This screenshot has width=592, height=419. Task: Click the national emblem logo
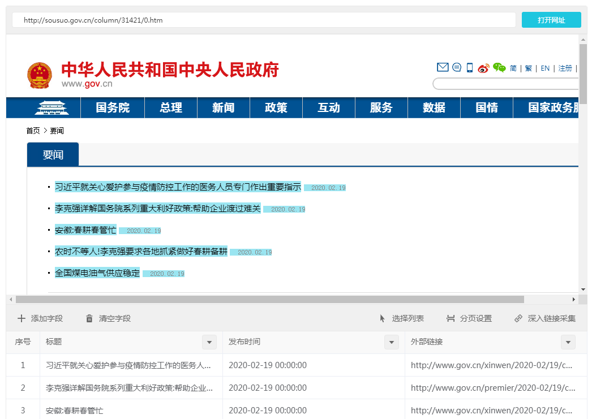[x=39, y=75]
